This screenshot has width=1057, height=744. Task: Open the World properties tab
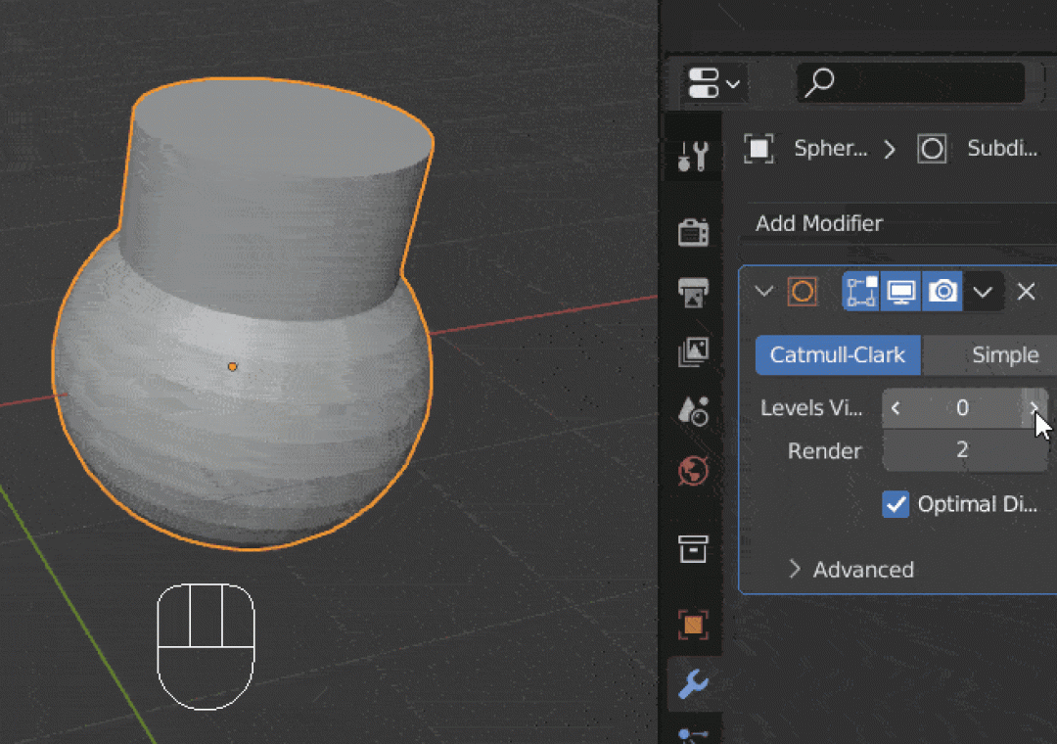693,470
